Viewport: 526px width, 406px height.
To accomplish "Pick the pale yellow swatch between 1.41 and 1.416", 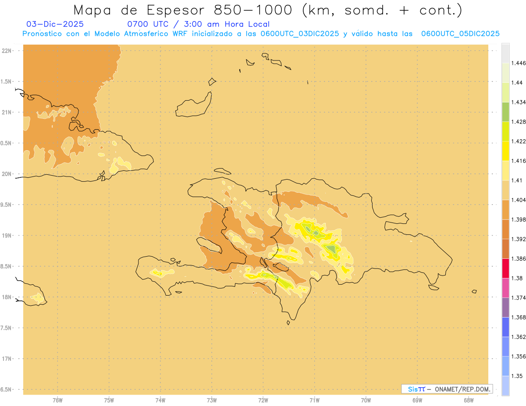I will click(x=505, y=170).
